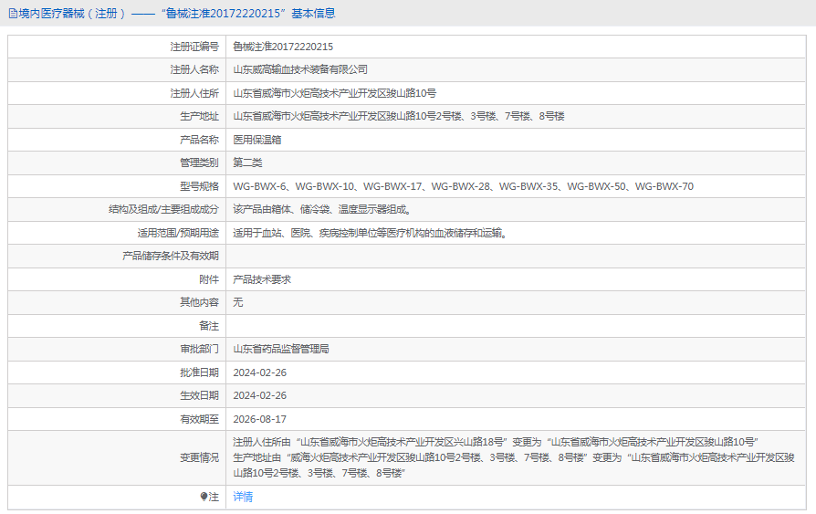Select composition text 该产品由箱体、储冷袋
816x514 pixels.
tap(322, 209)
